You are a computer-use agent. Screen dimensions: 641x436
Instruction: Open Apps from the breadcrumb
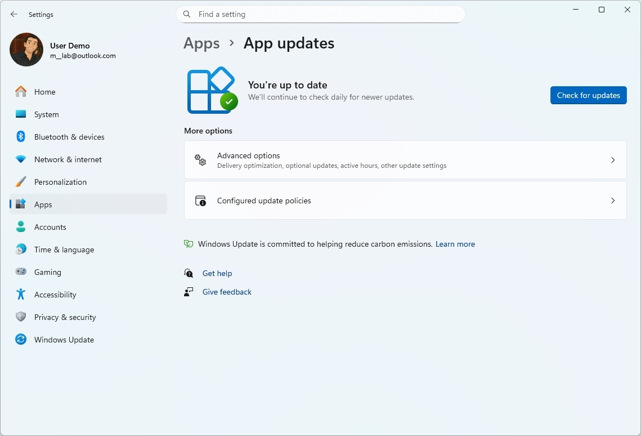[x=201, y=43]
